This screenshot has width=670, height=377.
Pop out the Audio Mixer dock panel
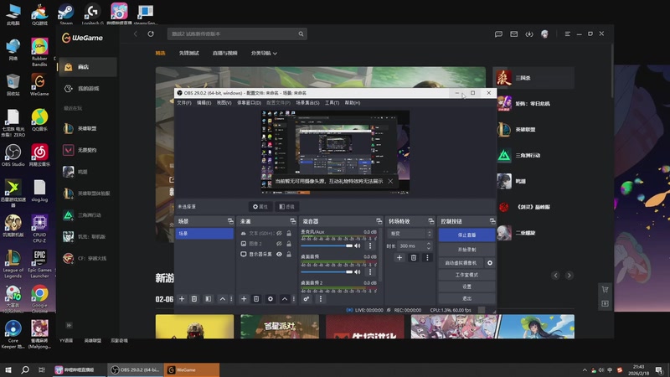point(379,221)
